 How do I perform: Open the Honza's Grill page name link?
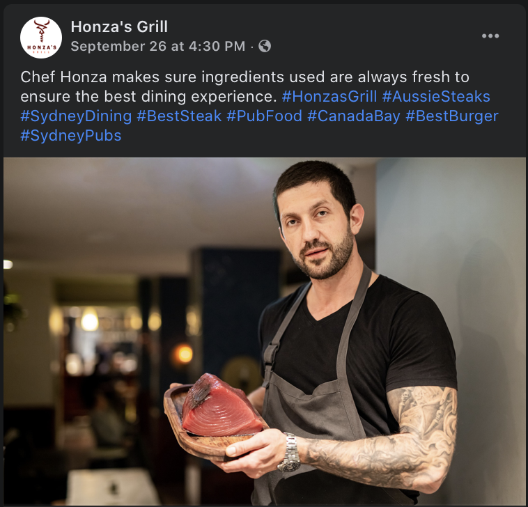click(x=119, y=26)
